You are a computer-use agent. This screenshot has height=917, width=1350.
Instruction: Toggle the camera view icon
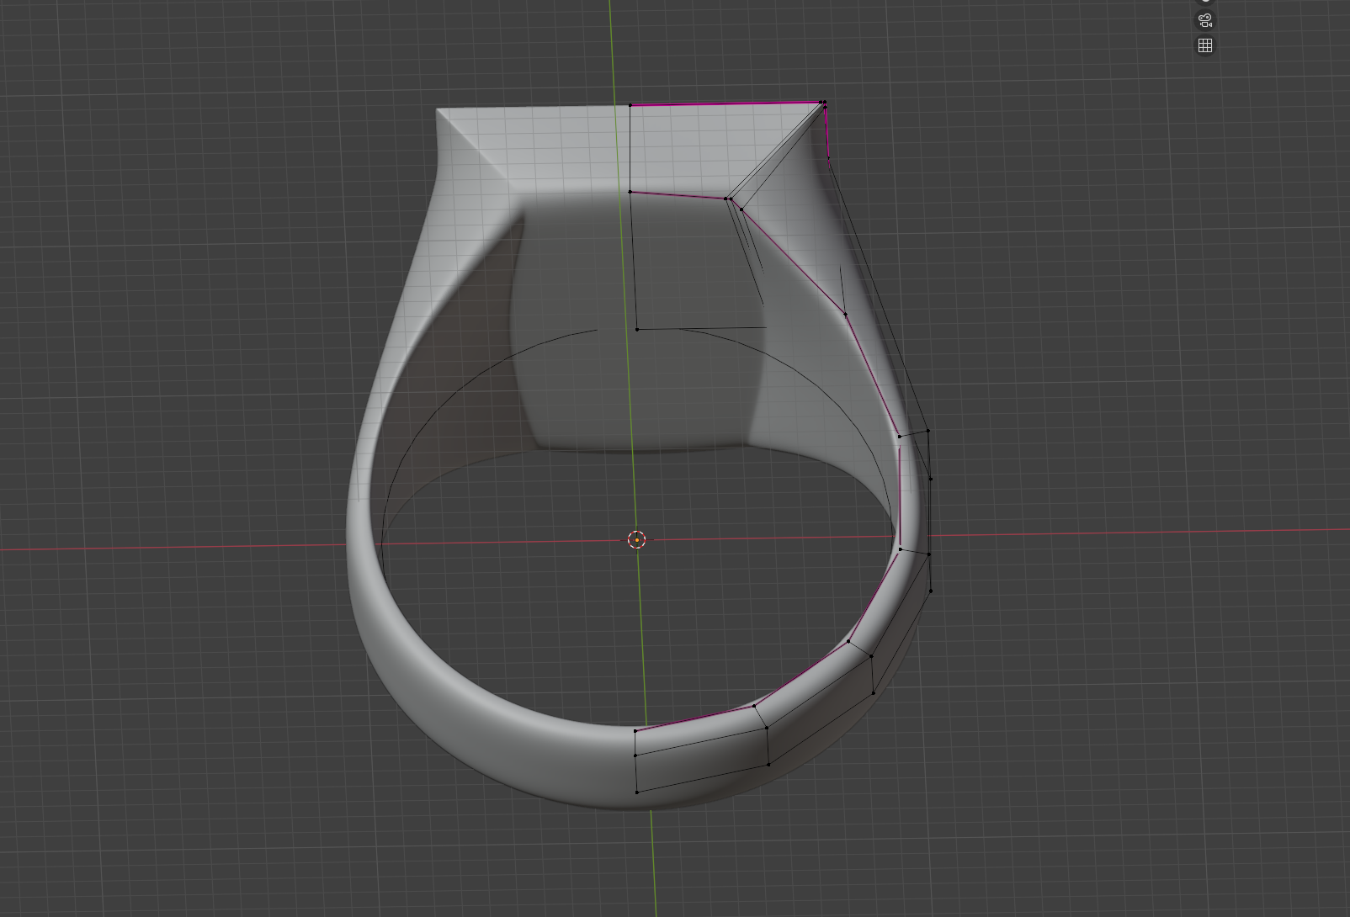pos(1205,20)
